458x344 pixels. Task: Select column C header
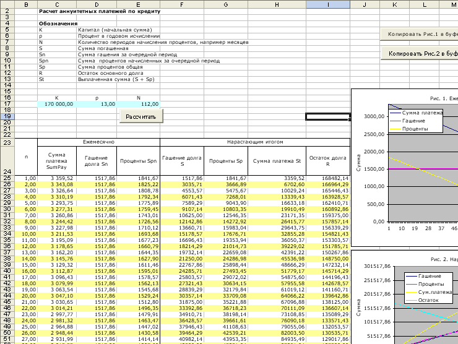tap(57, 4)
